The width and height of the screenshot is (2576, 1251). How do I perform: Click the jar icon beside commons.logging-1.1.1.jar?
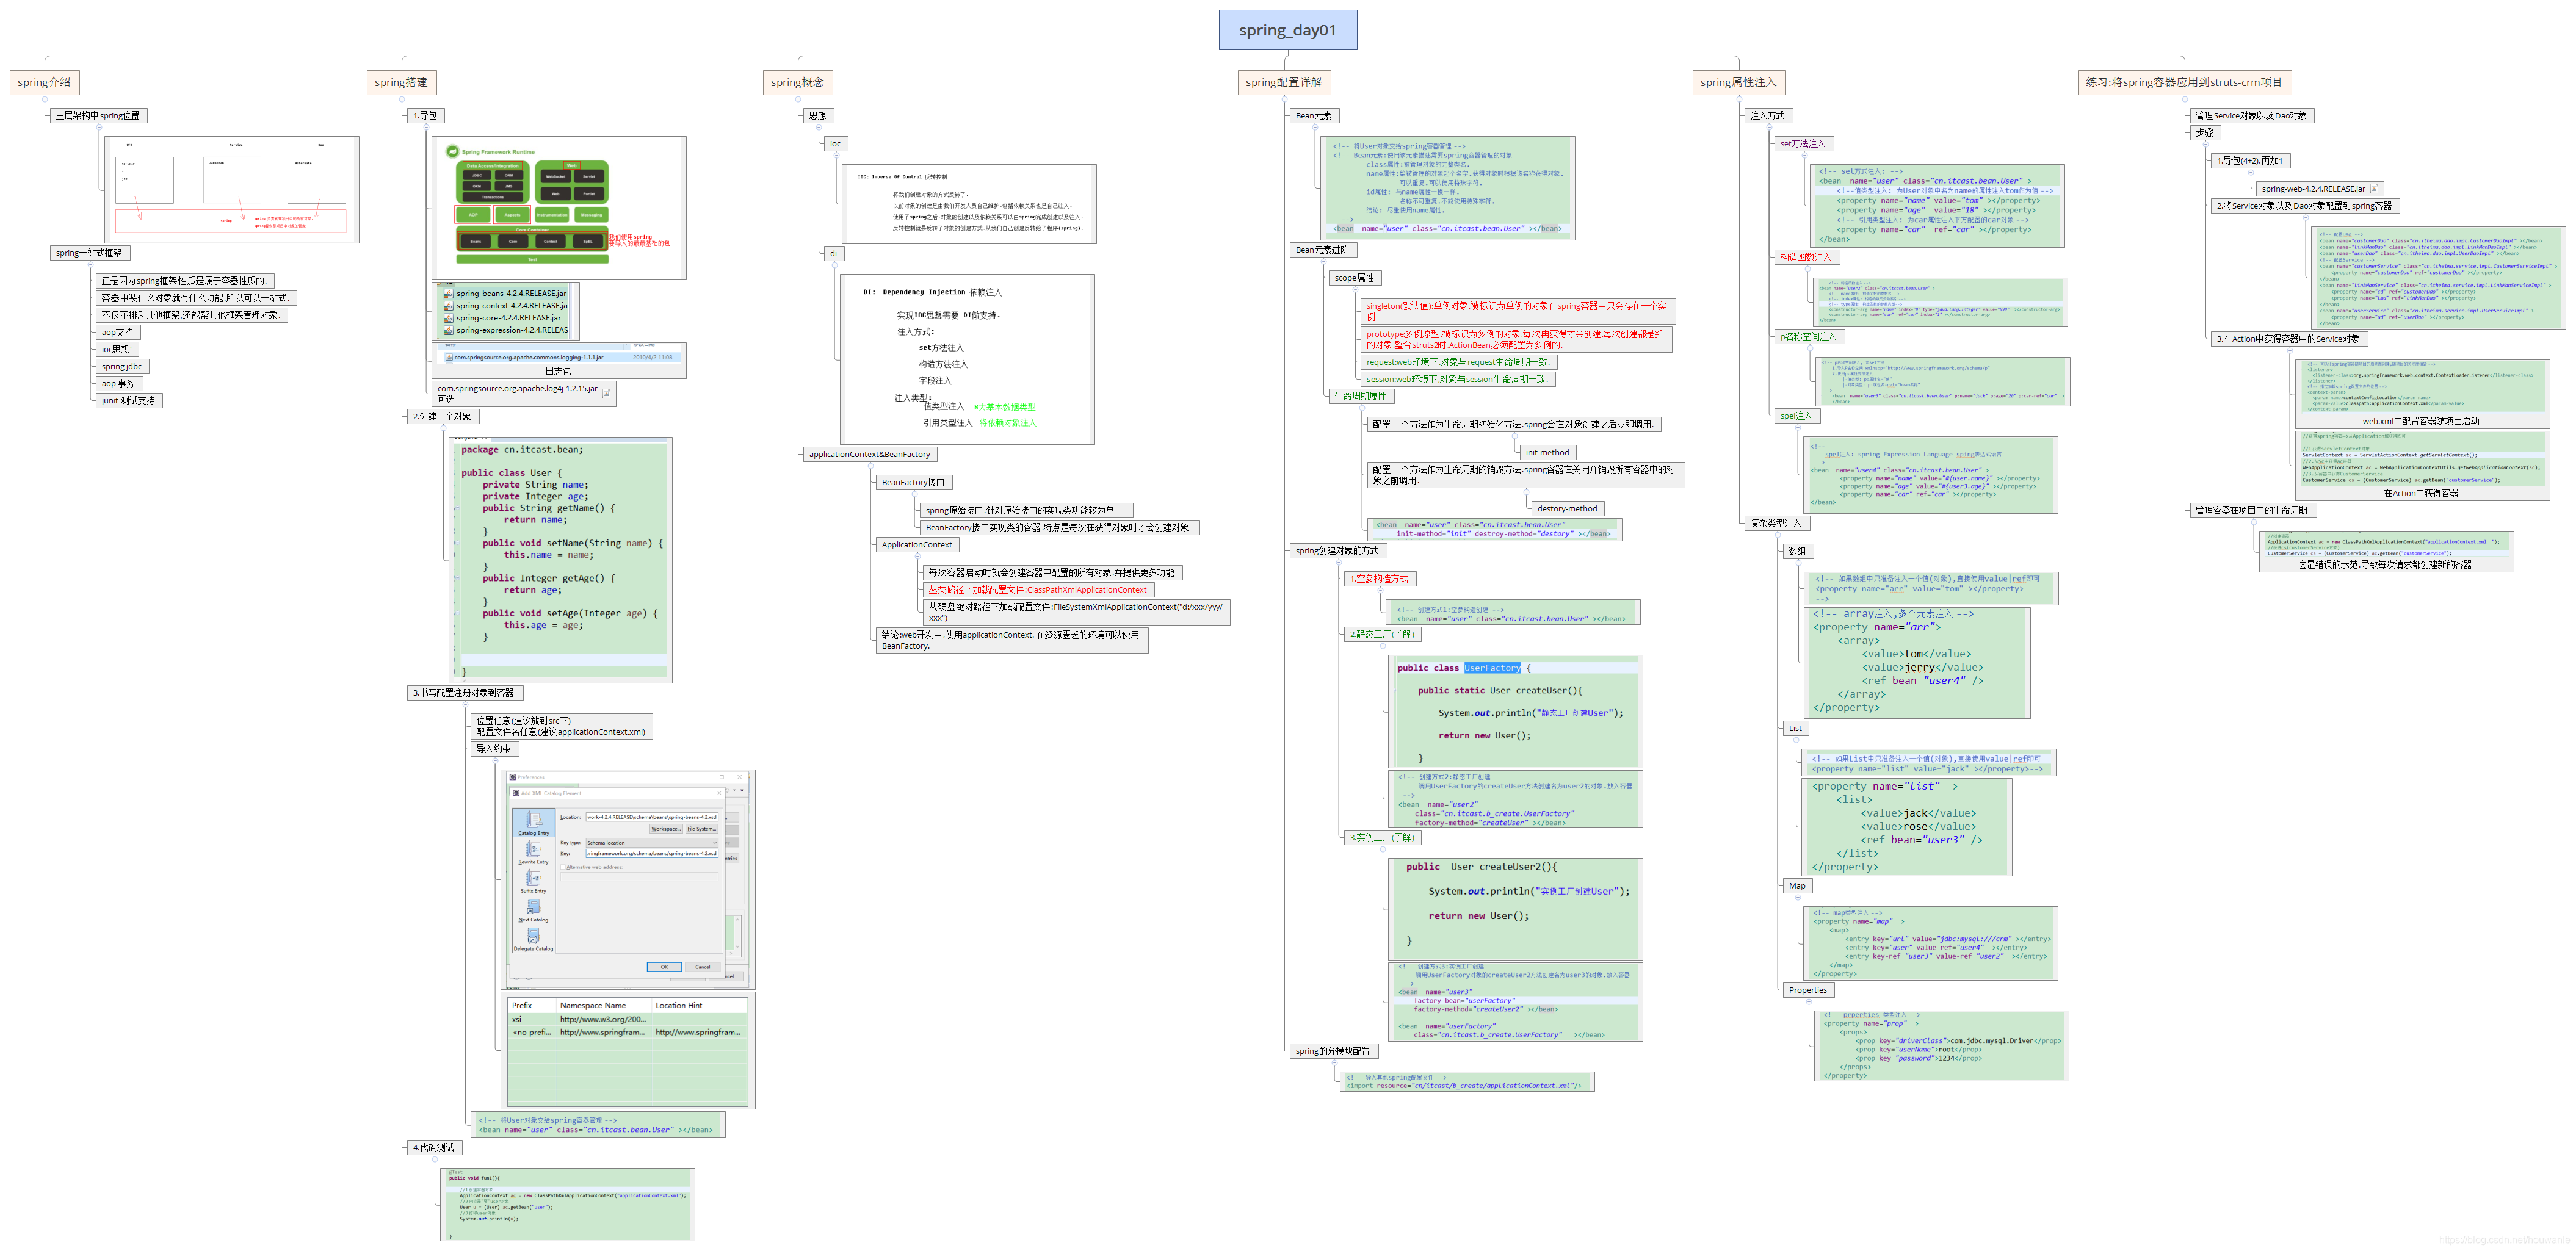[450, 357]
